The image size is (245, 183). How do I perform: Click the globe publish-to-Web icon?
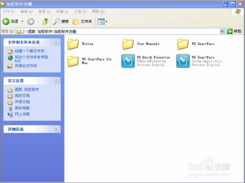[10, 58]
